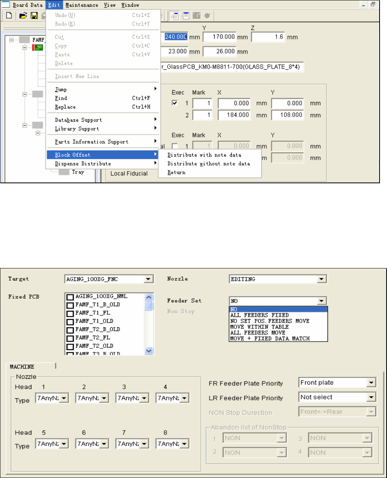
Task: Collapse the PCB board tree node
Action: (25, 47)
